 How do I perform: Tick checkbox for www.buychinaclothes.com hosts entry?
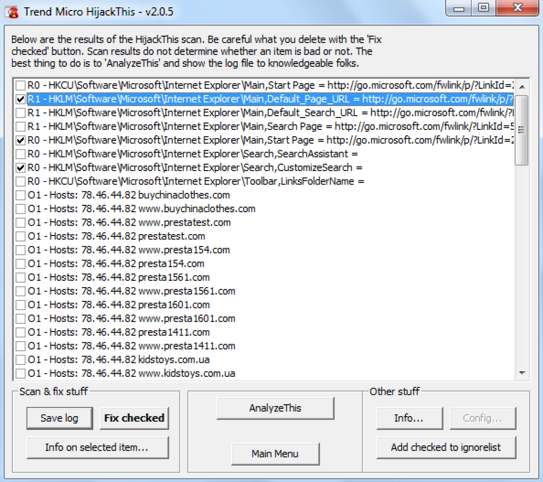[20, 209]
